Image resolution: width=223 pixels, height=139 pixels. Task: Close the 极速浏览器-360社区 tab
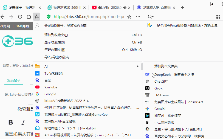pos(84,8)
